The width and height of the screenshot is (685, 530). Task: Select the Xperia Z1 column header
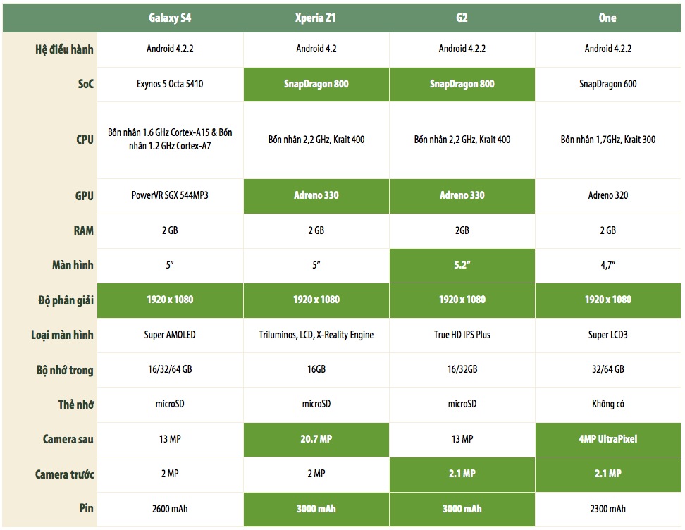(x=316, y=18)
